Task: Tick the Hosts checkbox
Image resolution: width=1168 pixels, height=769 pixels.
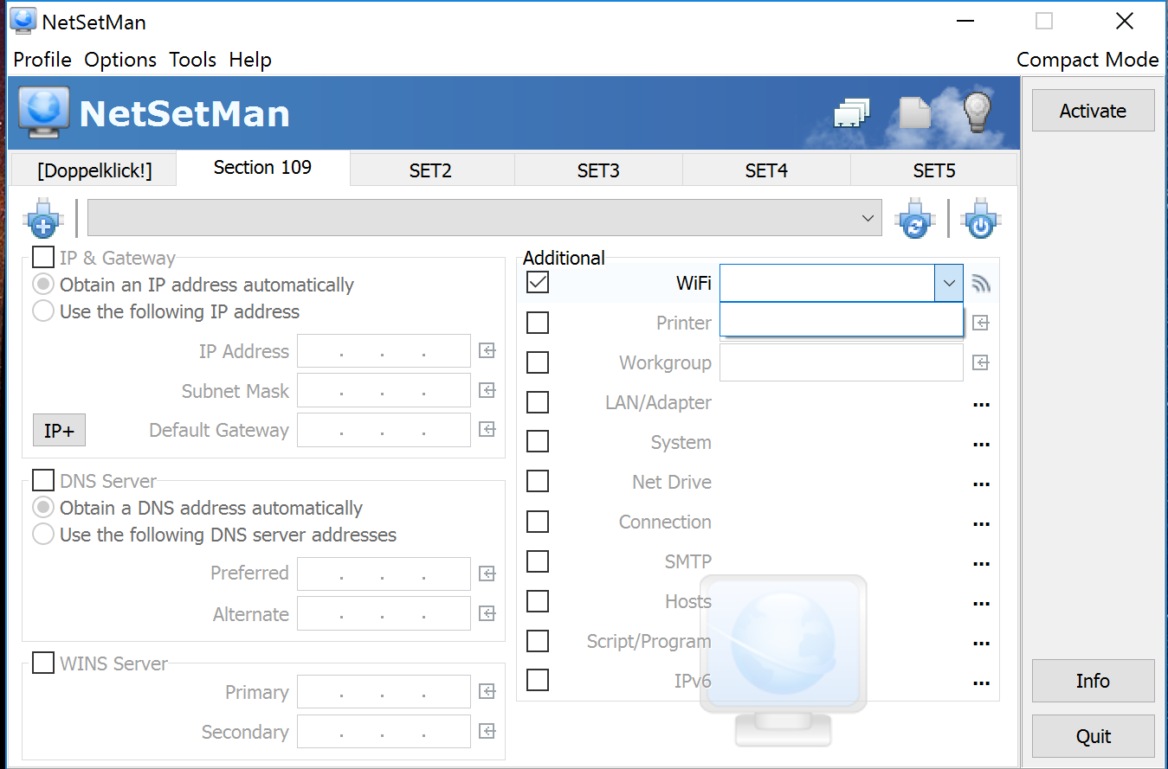Action: 538,601
